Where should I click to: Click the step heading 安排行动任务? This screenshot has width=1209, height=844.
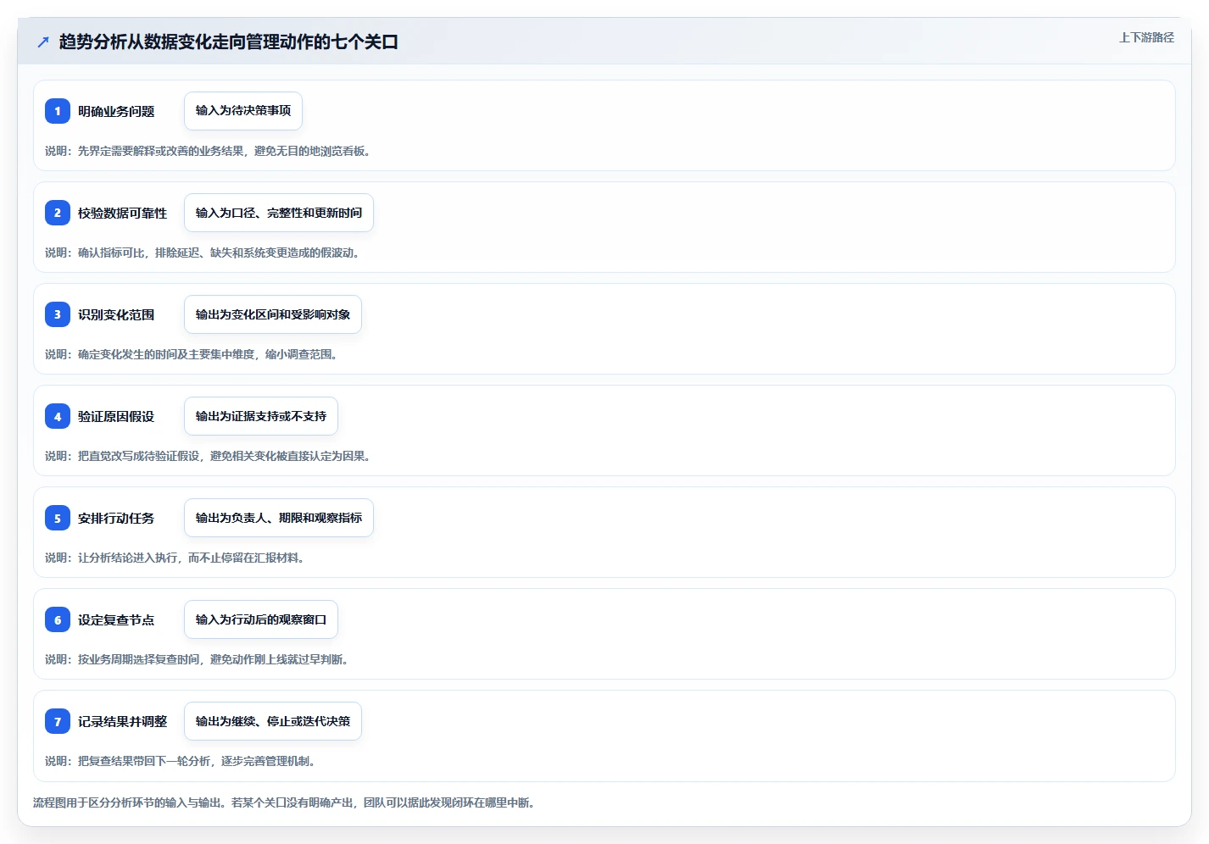pos(116,518)
